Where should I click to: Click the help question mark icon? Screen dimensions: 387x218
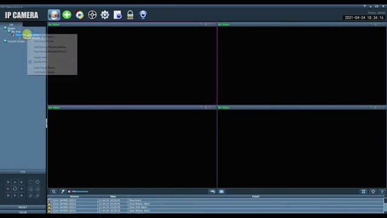point(365,7)
